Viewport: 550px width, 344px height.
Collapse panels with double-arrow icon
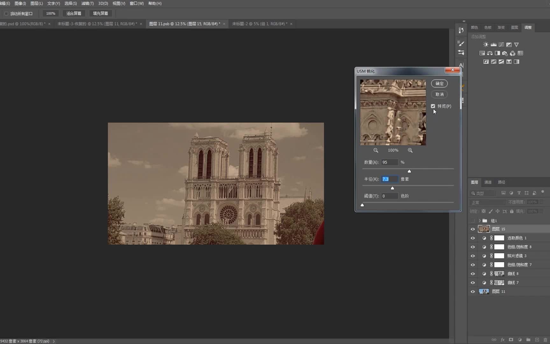464,21
